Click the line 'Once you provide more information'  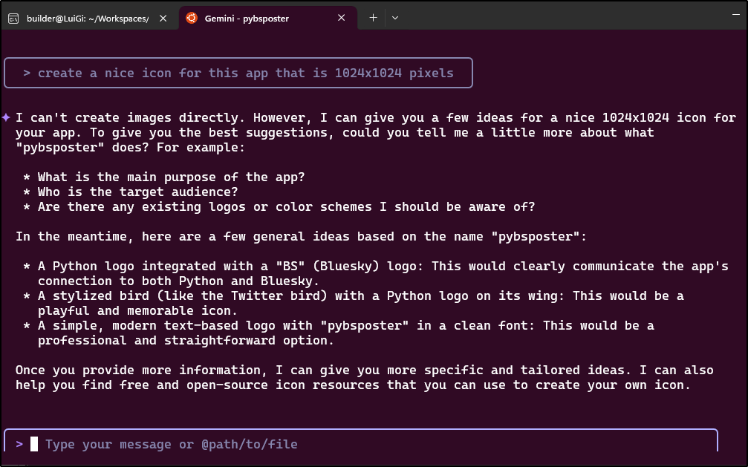tap(365, 370)
